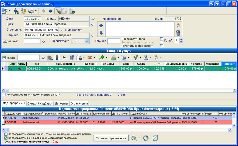Click the blue person icon in services toolbar
This screenshot has height=146, width=238.
click(x=57, y=58)
